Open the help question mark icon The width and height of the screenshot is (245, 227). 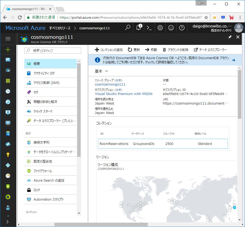(x=182, y=28)
